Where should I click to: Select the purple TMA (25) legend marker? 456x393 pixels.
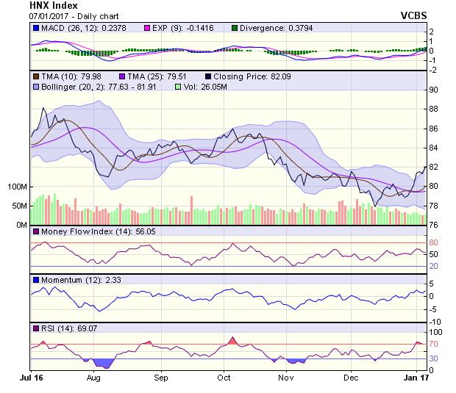click(x=122, y=76)
